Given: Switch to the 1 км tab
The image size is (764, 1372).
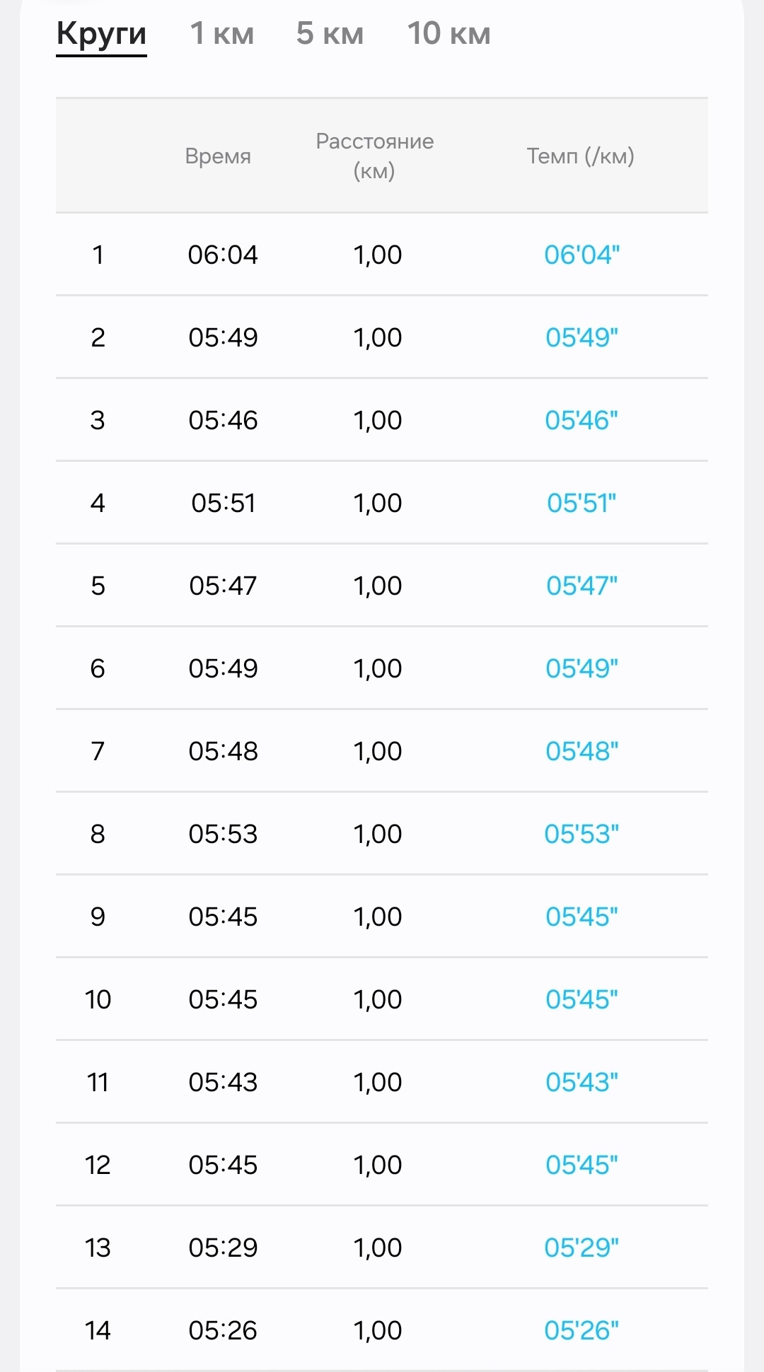Looking at the screenshot, I should click(x=222, y=33).
